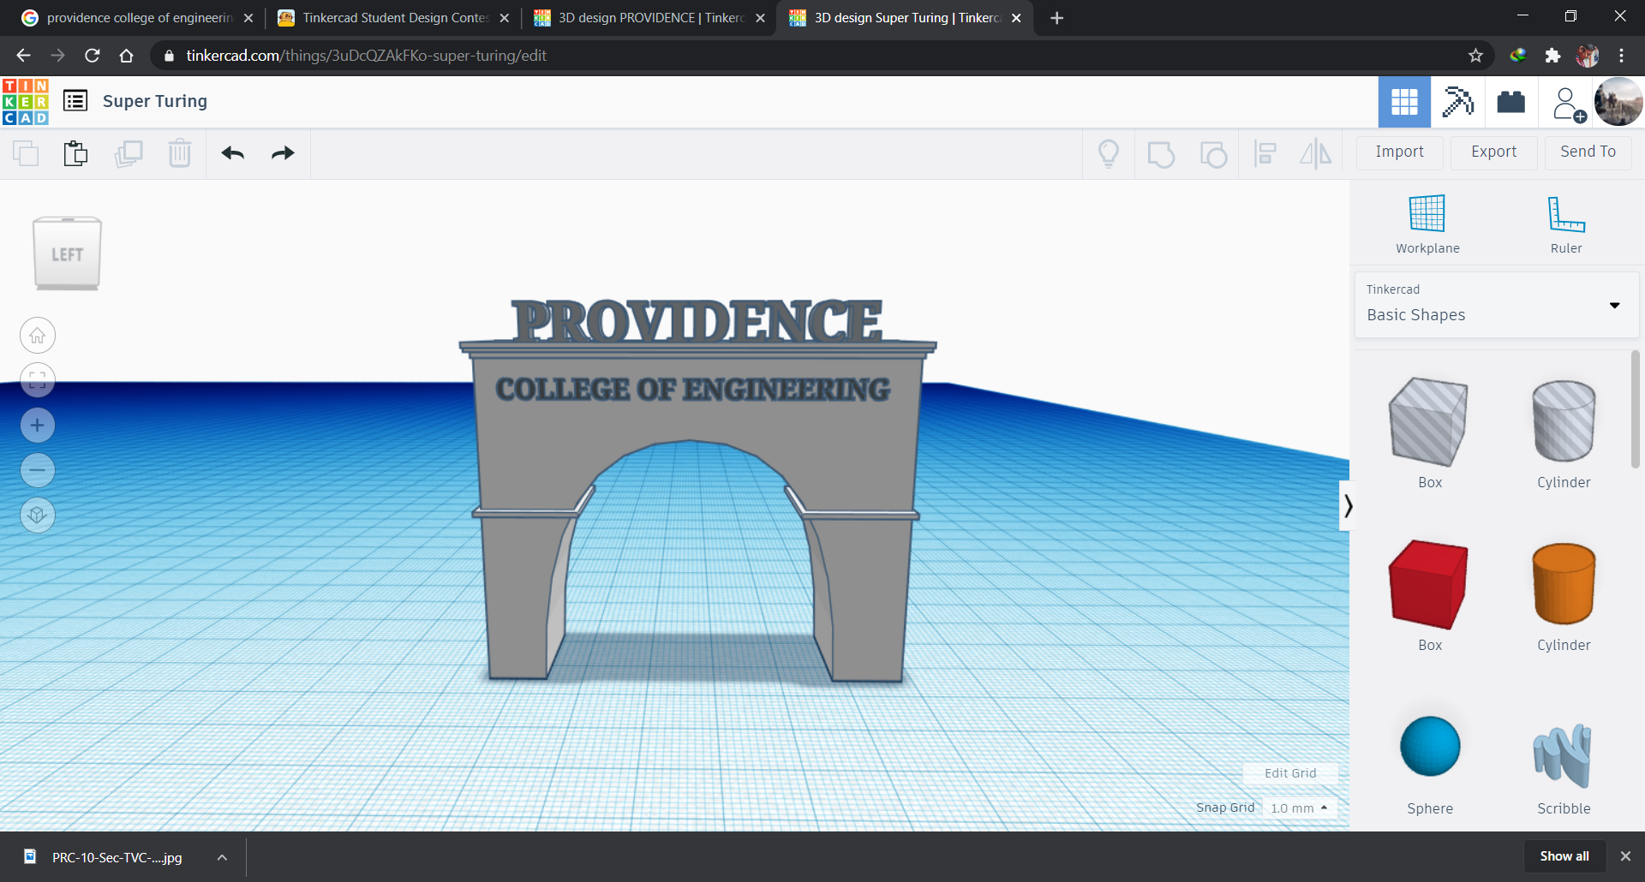Click the browser Home icon
This screenshot has width=1645, height=882.
pos(127,56)
